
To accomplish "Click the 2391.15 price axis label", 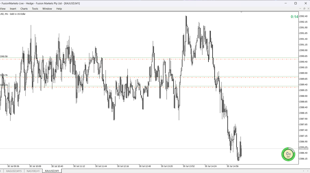I will pyautogui.click(x=304, y=45).
